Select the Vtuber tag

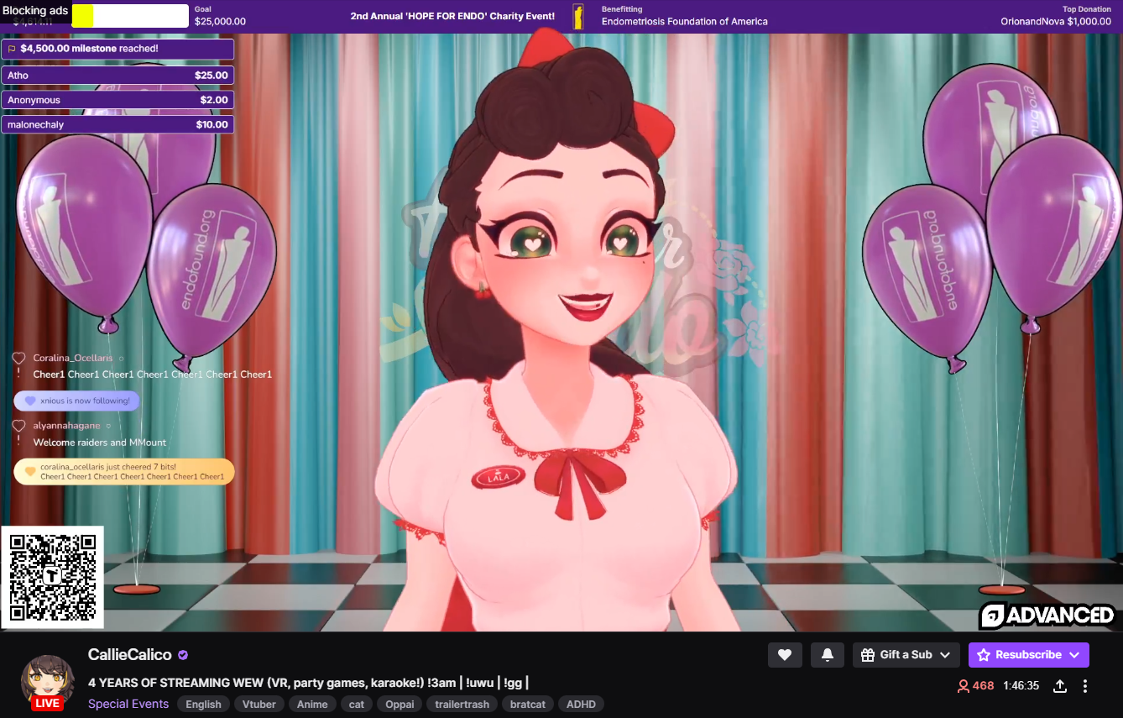tap(259, 705)
